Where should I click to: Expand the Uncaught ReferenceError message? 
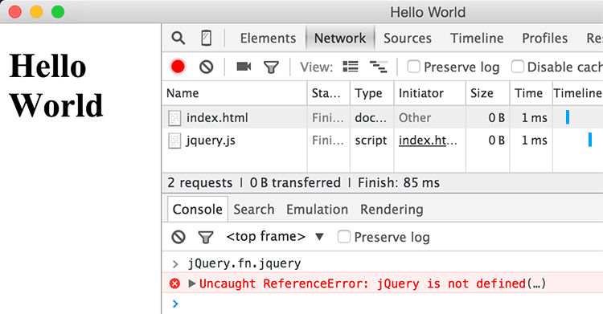click(x=192, y=283)
